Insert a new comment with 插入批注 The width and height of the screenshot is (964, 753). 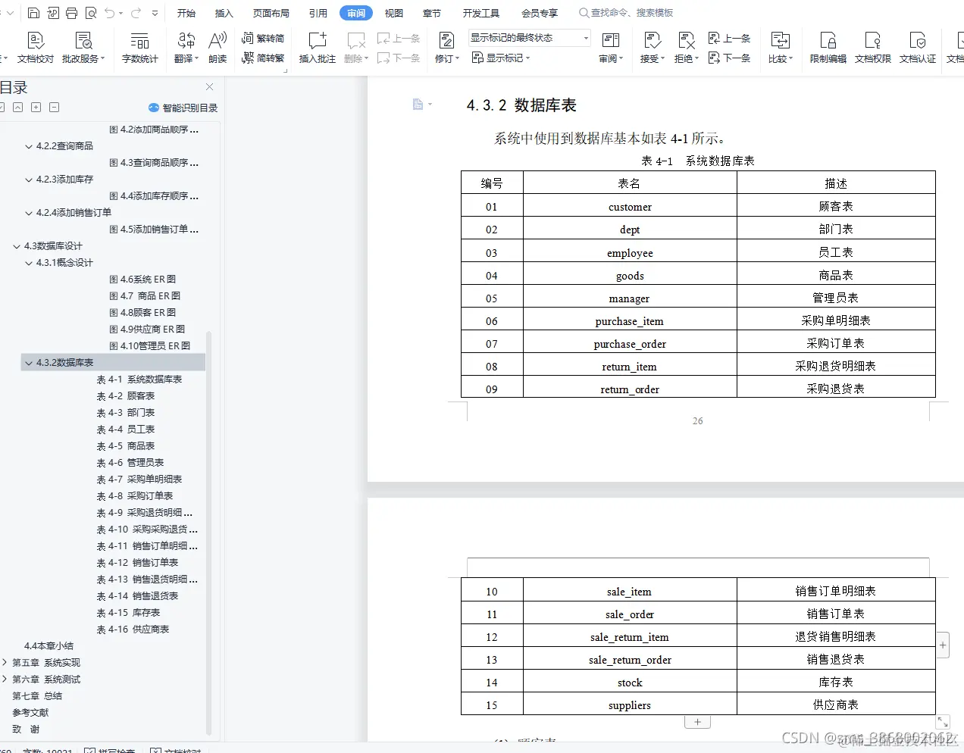pos(317,45)
